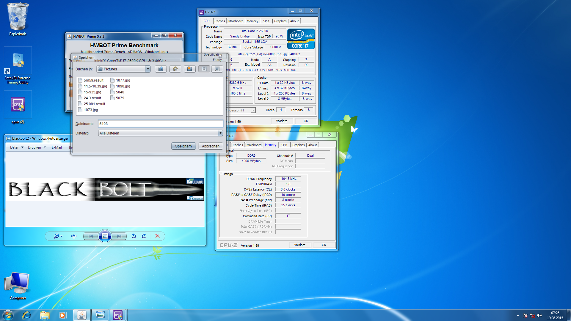Open home folder in Speichern dialog
Screen dimensions: 571x321
[175, 69]
